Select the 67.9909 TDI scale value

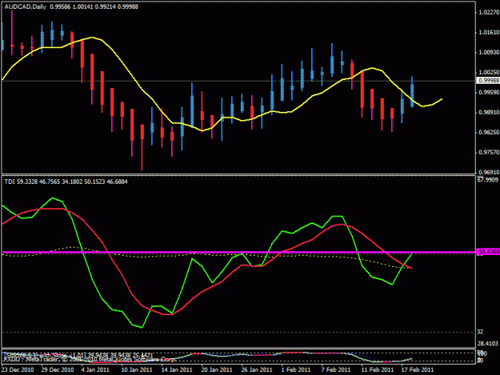[x=487, y=180]
